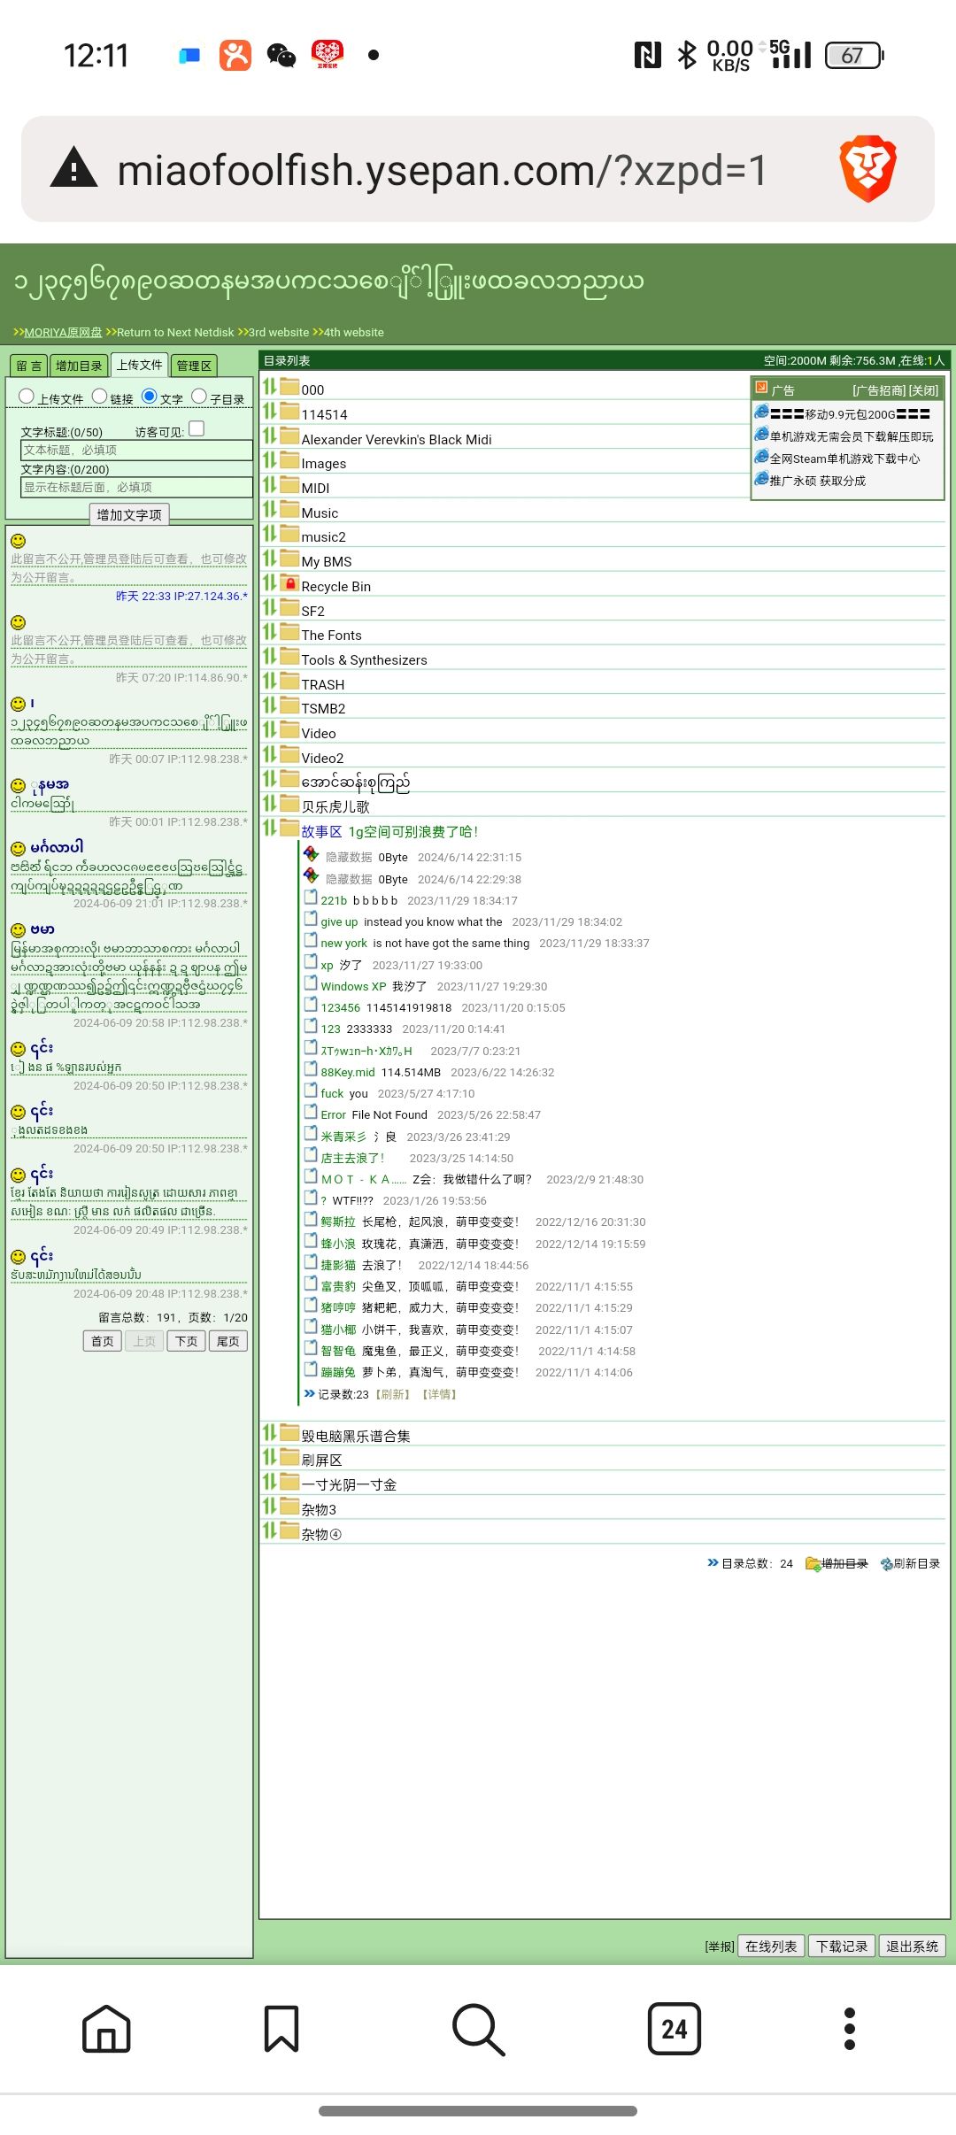Enable the 访客可见 checkbox
Screen dimensions: 956x2135
point(197,428)
